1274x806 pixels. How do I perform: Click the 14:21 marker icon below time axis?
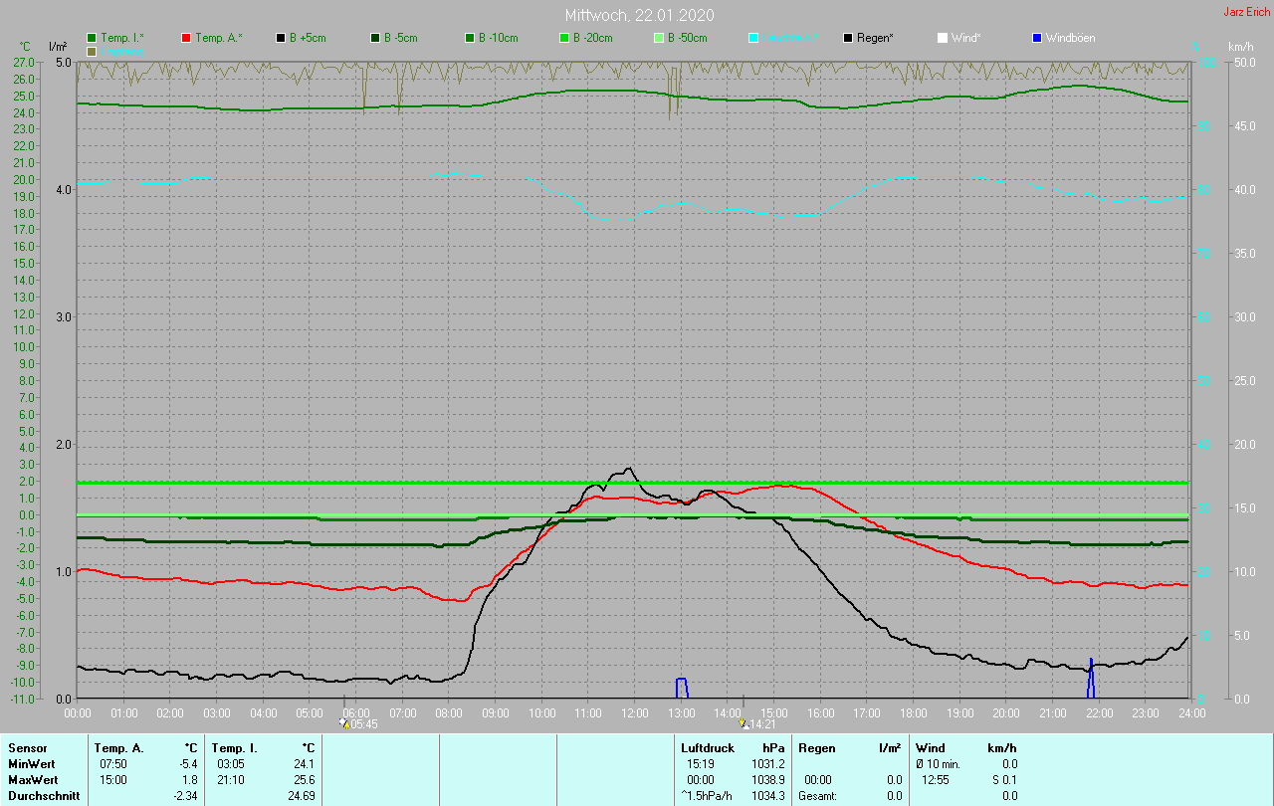pos(743,723)
